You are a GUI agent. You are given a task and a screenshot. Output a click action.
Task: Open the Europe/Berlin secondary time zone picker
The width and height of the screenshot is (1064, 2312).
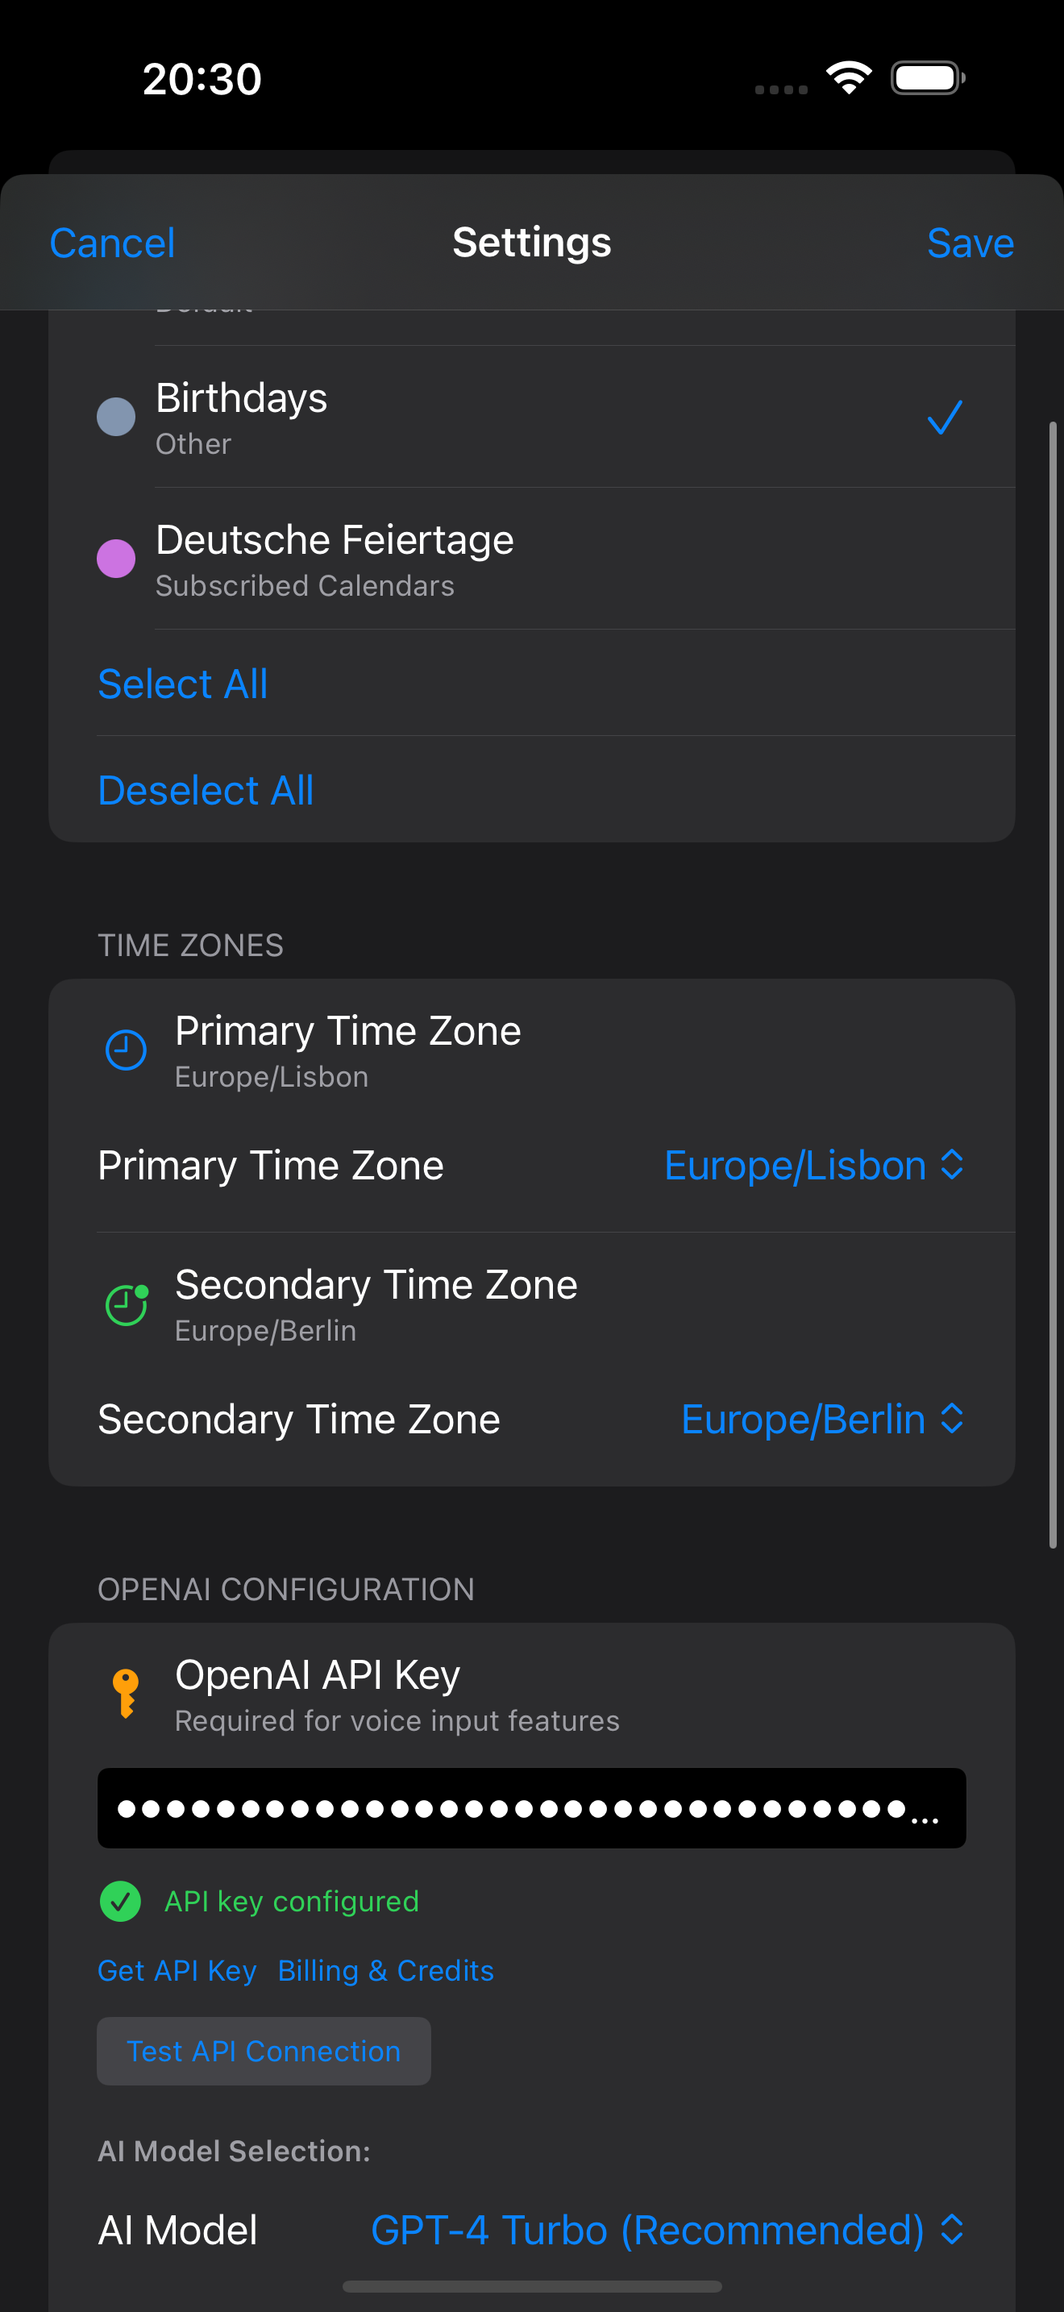coord(821,1420)
